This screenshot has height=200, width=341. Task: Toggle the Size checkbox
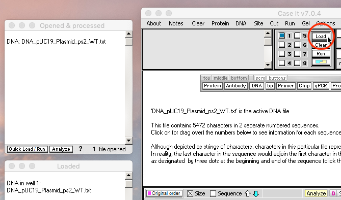pos(190,193)
